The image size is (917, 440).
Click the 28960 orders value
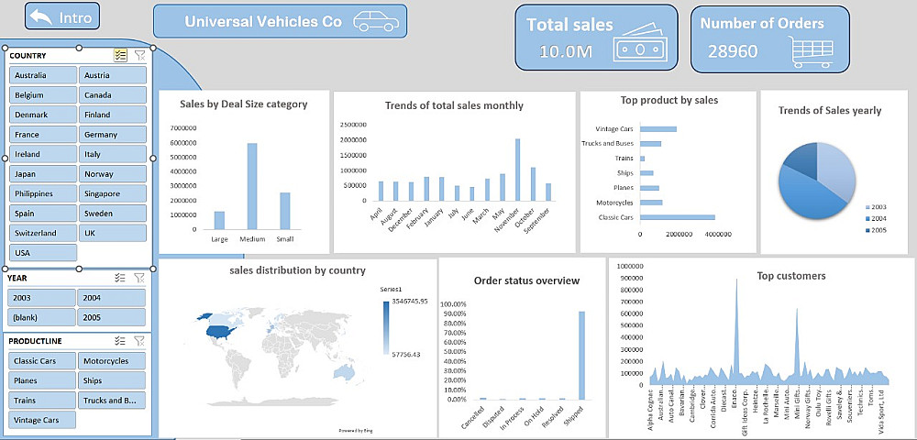point(733,50)
